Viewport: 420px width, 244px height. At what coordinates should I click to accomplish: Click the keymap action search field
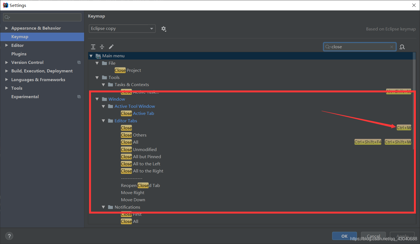tap(360, 47)
